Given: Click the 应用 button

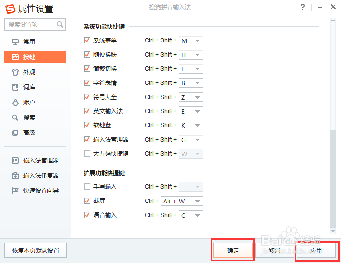Looking at the screenshot, I should click(316, 250).
